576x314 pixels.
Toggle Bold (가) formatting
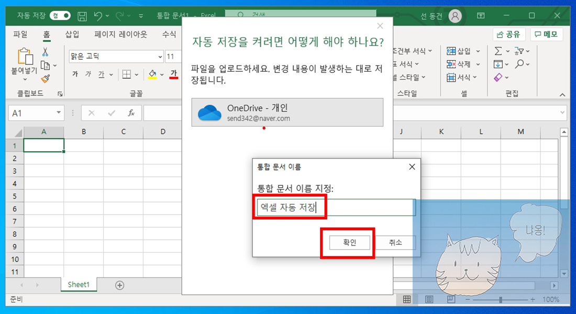[x=75, y=74]
